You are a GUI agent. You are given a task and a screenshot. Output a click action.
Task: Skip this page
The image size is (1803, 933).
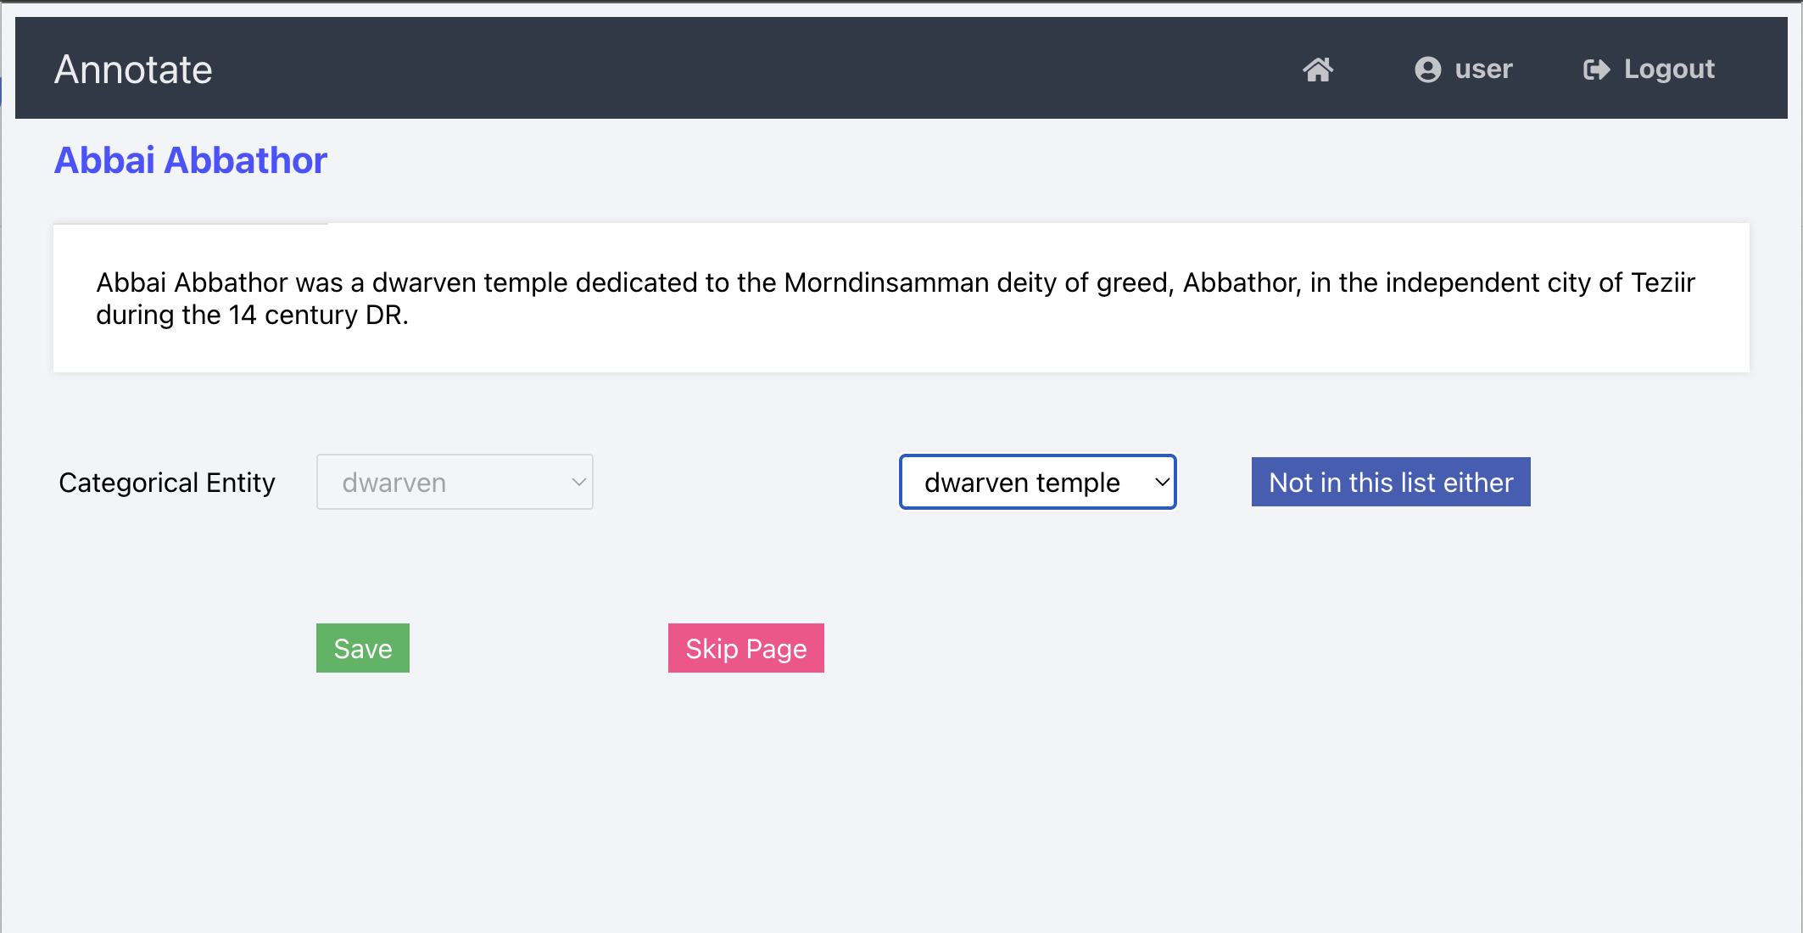click(x=746, y=649)
